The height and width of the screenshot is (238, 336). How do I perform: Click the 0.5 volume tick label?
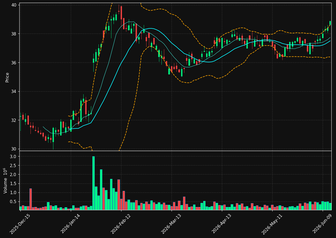[x=13, y=201]
